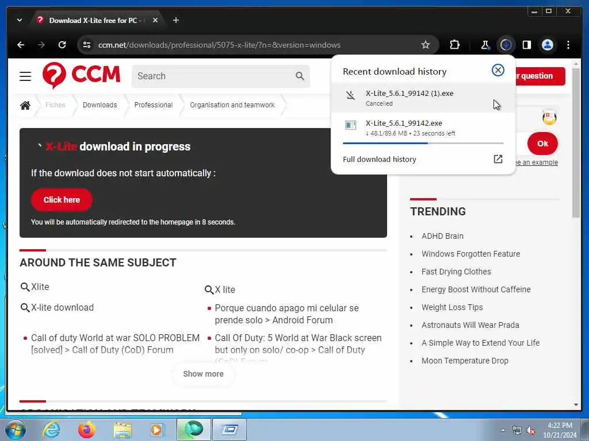Open Chrome three-dot menu
The height and width of the screenshot is (441, 589).
coord(568,45)
